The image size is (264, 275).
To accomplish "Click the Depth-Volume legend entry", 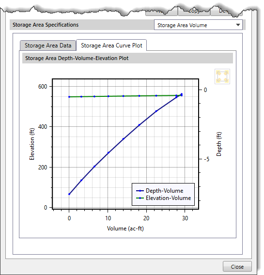I will click(x=160, y=191).
